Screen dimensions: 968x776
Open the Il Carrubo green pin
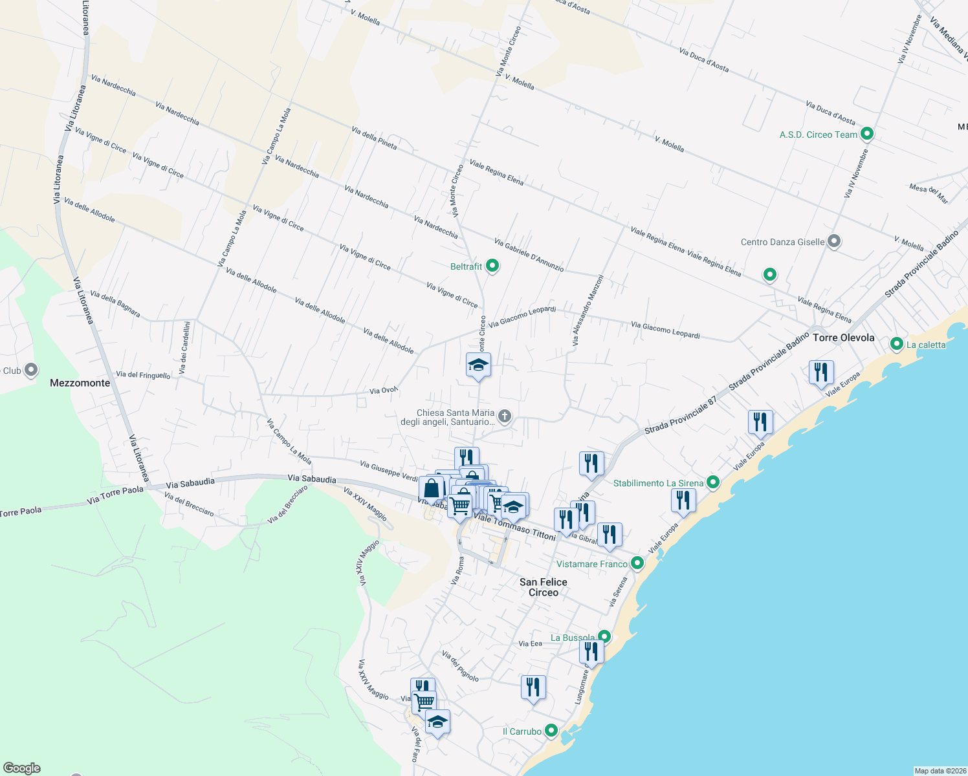coord(551,730)
